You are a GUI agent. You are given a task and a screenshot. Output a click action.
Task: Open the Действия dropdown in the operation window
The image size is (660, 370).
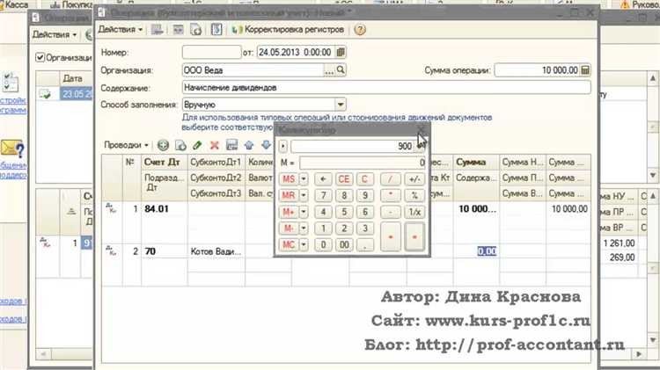click(121, 29)
